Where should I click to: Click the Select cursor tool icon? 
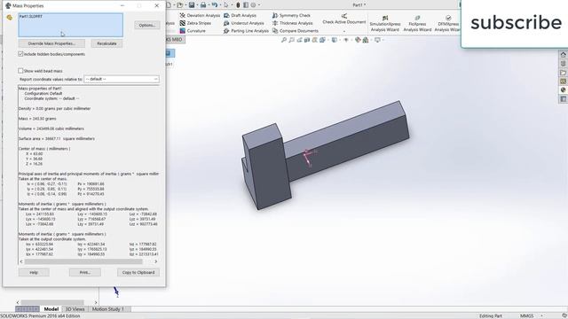click(226, 5)
